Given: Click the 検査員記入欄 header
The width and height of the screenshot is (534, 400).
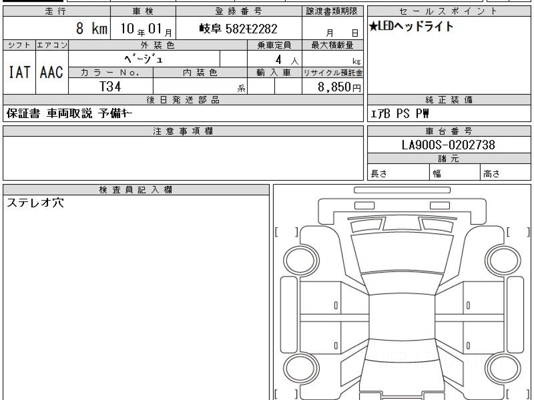Looking at the screenshot, I should [136, 190].
